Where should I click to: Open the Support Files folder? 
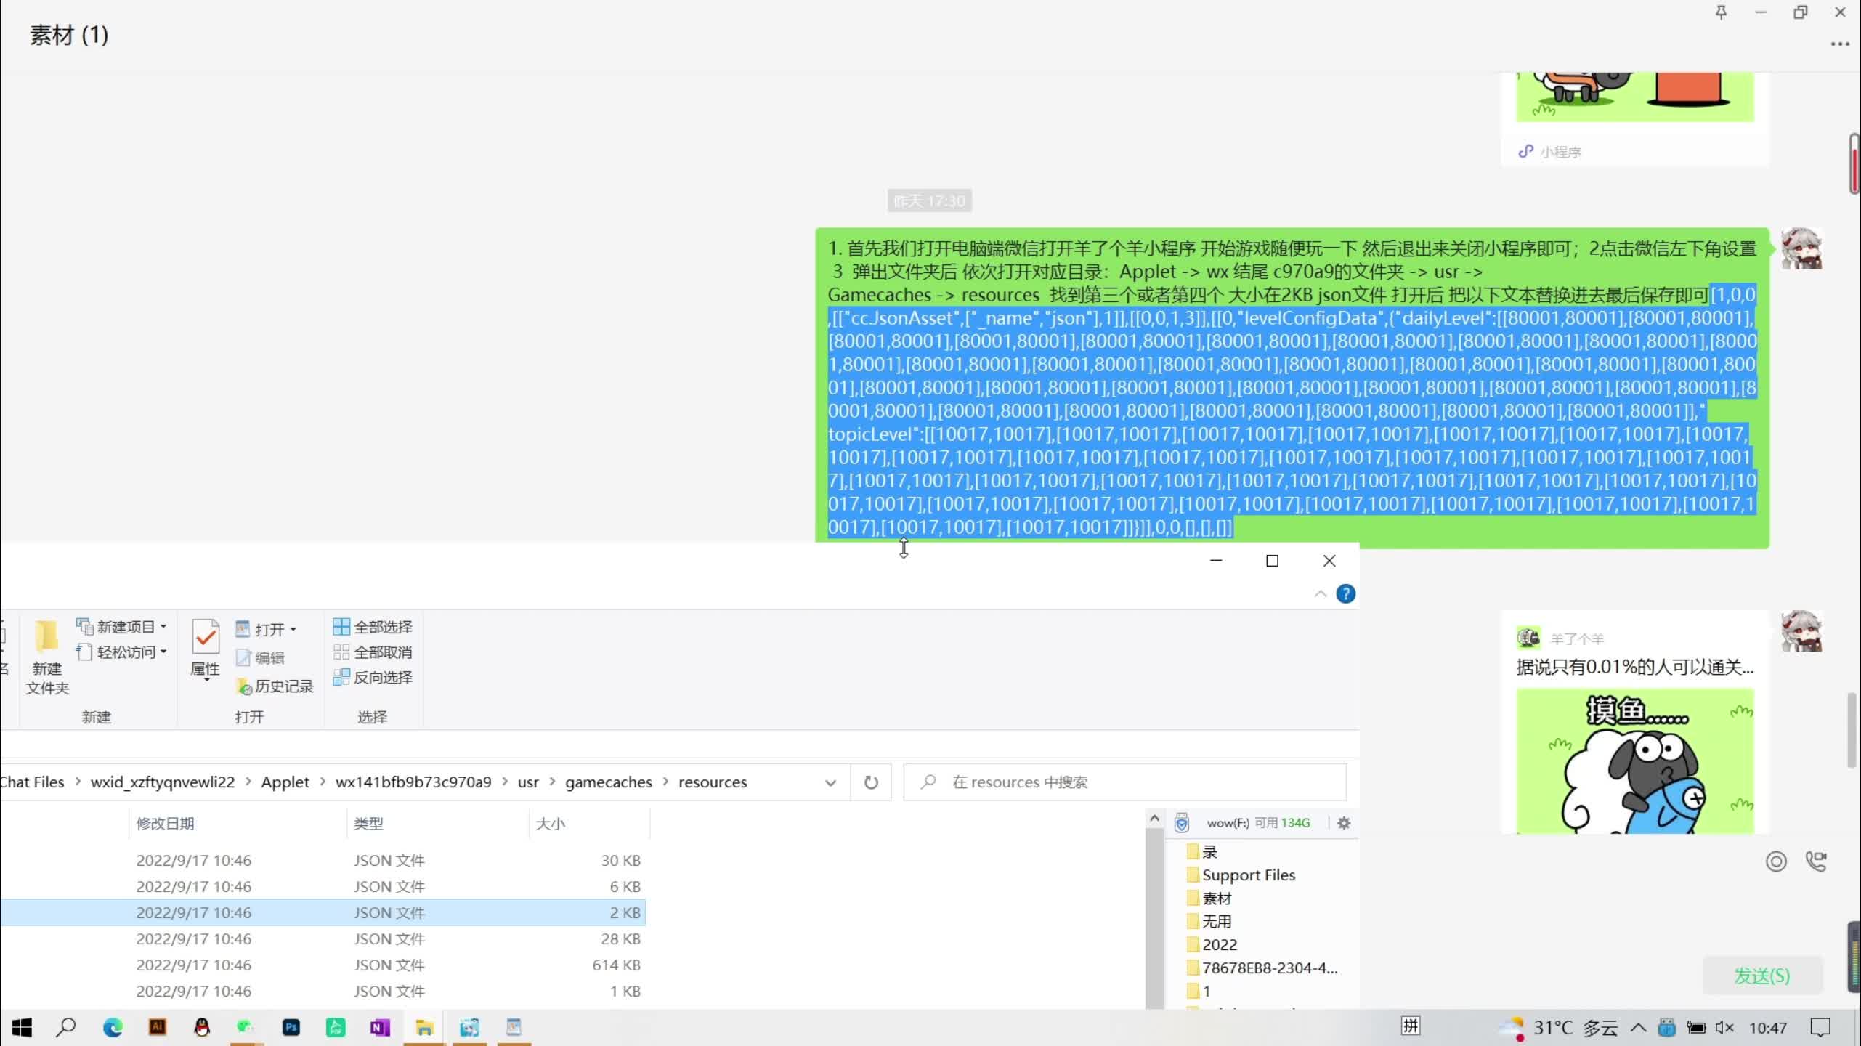[x=1241, y=875]
